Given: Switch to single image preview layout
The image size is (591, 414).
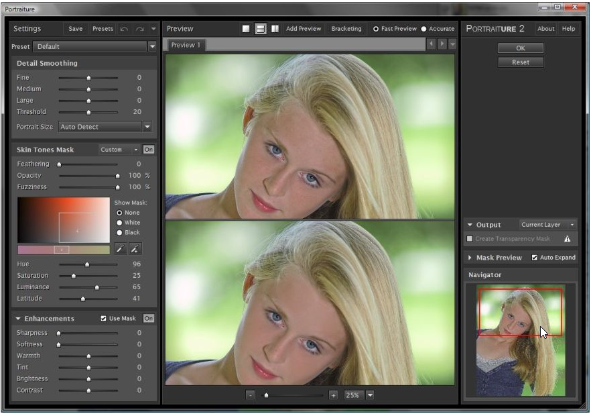Looking at the screenshot, I should (246, 29).
